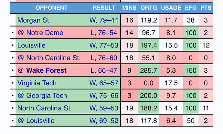Click the USAGE column header

click(x=171, y=8)
